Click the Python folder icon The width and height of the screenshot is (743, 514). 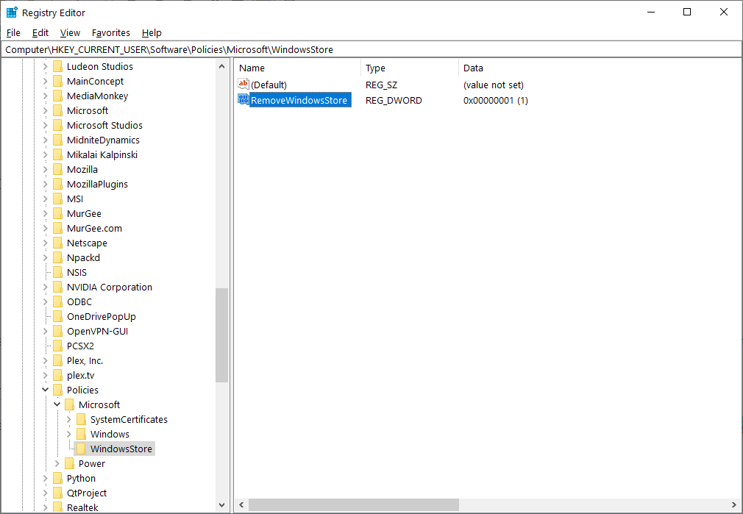(x=57, y=478)
